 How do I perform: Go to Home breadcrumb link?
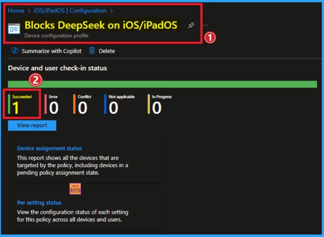click(x=16, y=10)
